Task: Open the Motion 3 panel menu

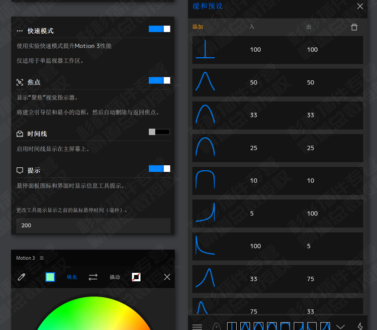Action: (x=42, y=258)
